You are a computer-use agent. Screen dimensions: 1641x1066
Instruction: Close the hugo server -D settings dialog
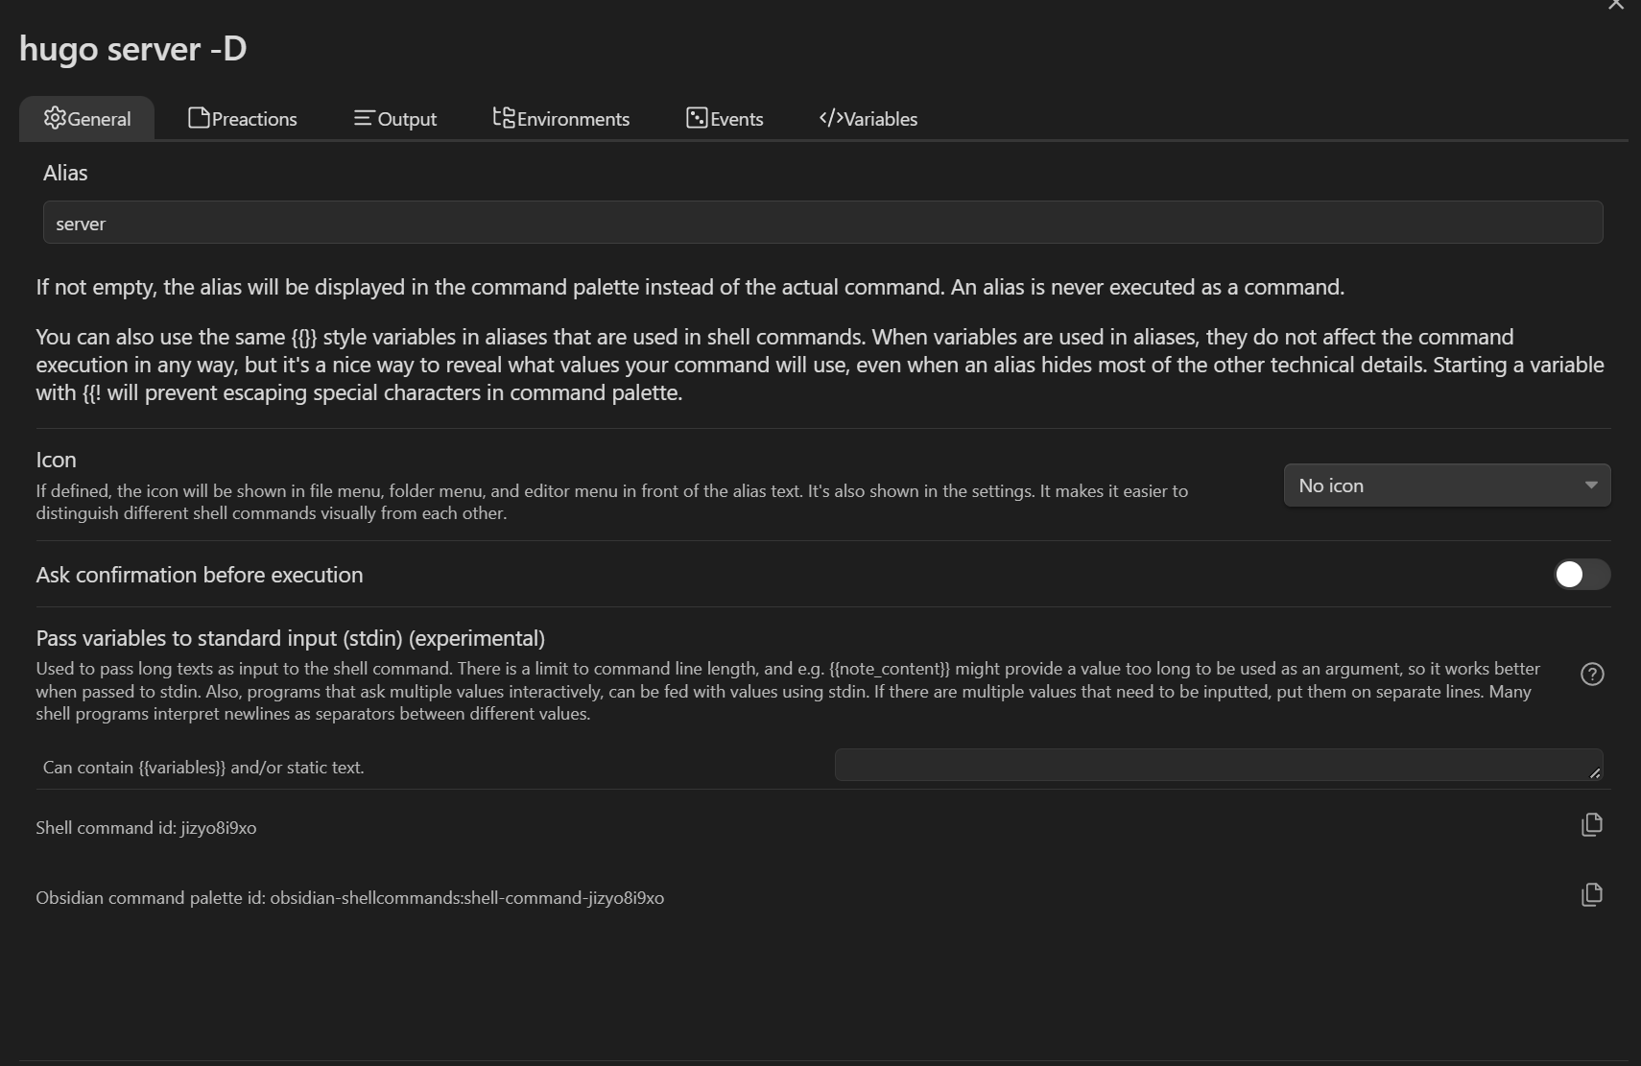tap(1616, 6)
